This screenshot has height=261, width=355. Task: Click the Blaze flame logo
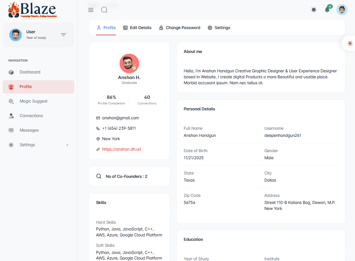(32, 10)
